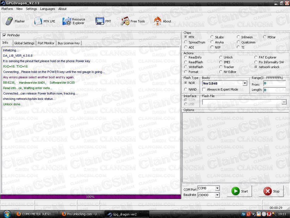Open the Platform menu
This screenshot has height=218, width=290.
point(7,9)
